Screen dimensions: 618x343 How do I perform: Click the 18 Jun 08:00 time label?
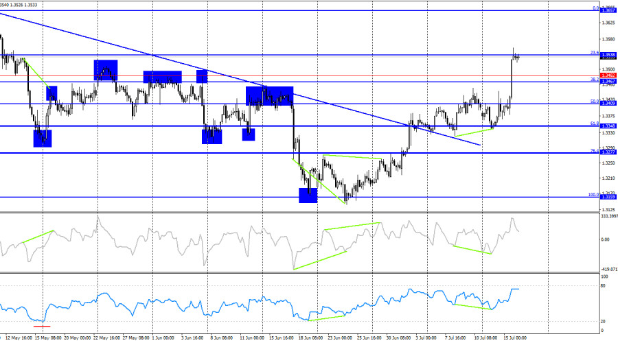pos(310,338)
